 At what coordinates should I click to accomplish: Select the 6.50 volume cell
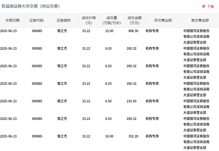108,101
